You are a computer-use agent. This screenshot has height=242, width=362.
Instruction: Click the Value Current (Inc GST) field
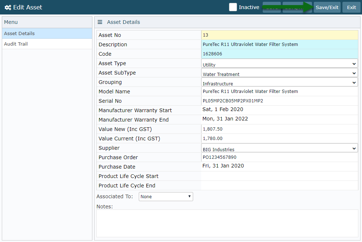click(280, 139)
